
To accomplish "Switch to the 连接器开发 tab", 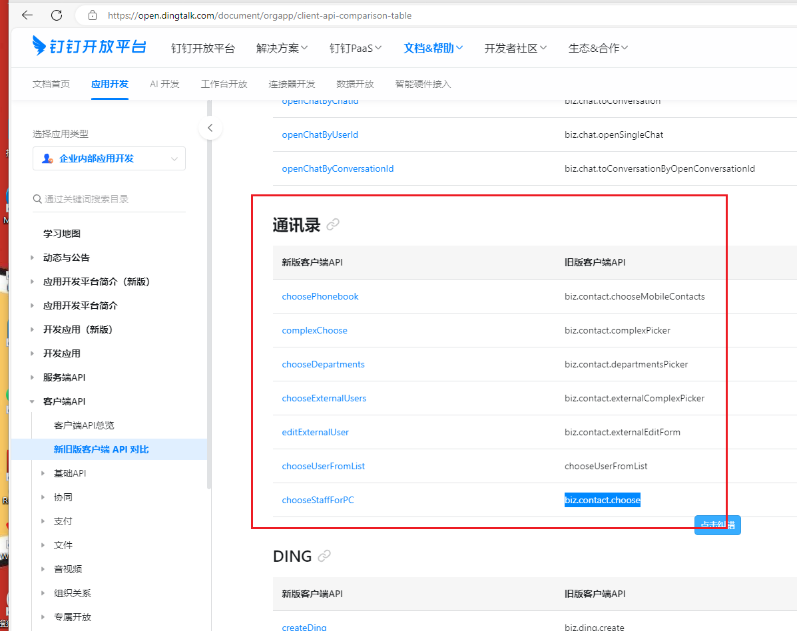I will [292, 84].
